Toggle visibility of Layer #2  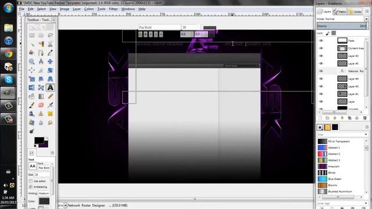click(x=321, y=87)
